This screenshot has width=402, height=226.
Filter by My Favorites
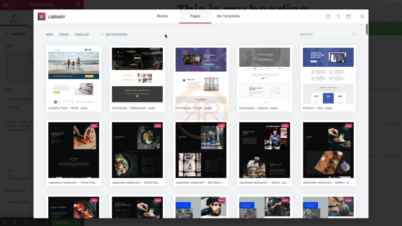click(x=117, y=35)
